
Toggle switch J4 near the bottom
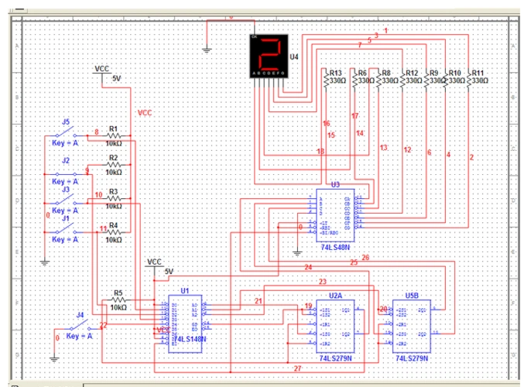(x=80, y=327)
